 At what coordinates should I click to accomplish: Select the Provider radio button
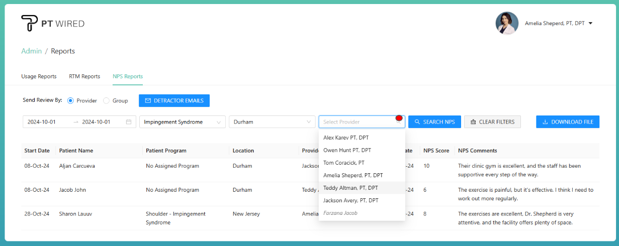click(x=70, y=101)
